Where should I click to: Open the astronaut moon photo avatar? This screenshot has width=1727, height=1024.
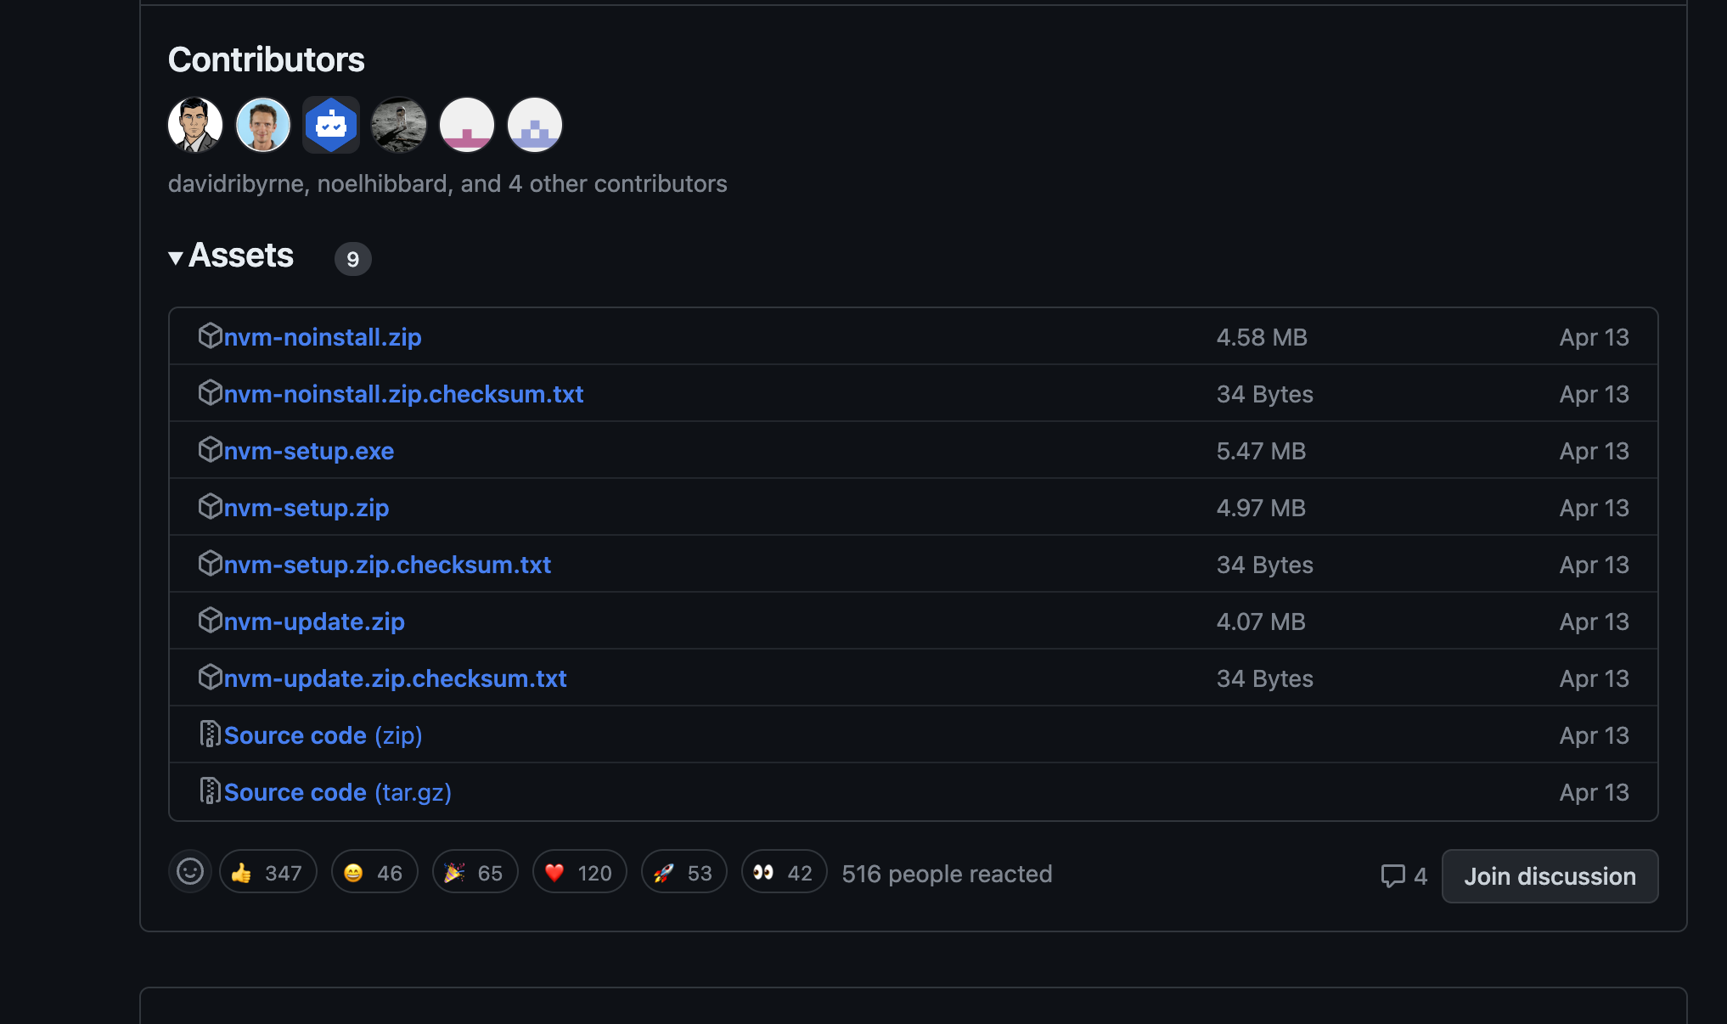click(399, 126)
